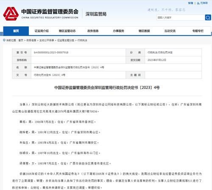Click the line about 黄拓, born 1986年7月
Screen dimensions: 212x190
pos(58,122)
